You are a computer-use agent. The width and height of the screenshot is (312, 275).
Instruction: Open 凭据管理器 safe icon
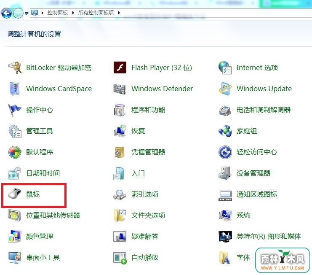pos(120,152)
